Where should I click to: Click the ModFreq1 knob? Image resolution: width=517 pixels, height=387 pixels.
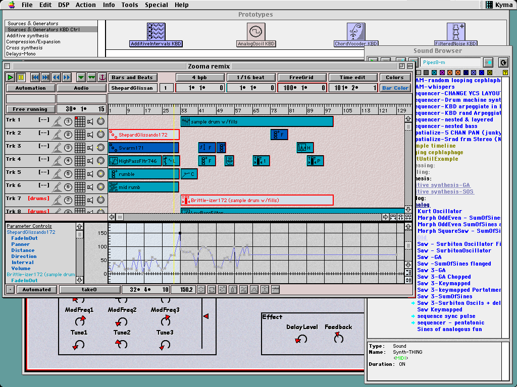tap(80, 320)
